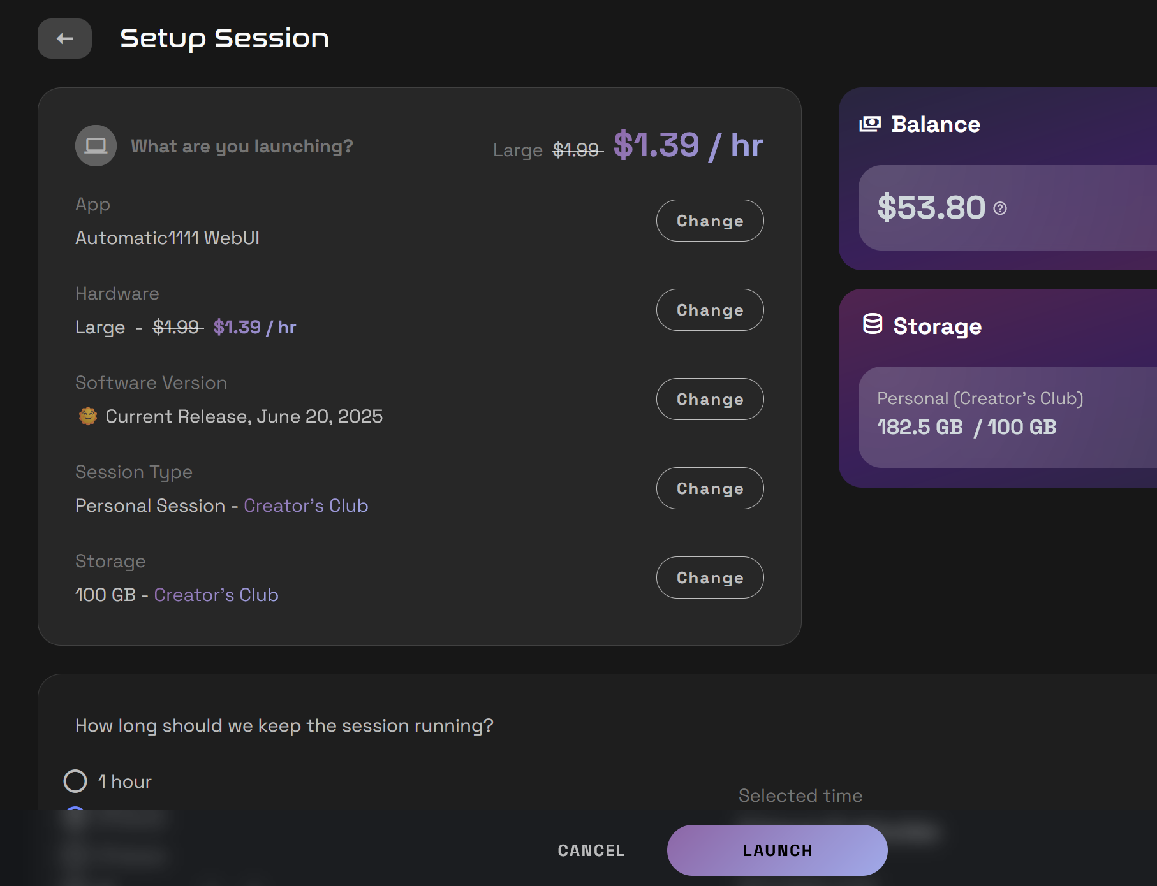The height and width of the screenshot is (886, 1157).
Task: Open Creator's Club link under Storage
Action: pyautogui.click(x=216, y=595)
